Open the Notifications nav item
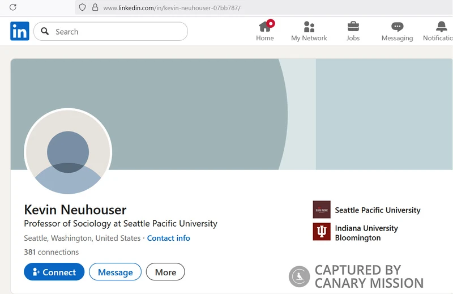 438,31
